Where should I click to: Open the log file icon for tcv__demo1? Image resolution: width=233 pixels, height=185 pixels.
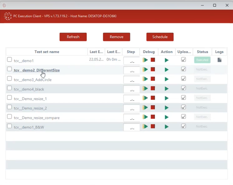click(x=219, y=60)
